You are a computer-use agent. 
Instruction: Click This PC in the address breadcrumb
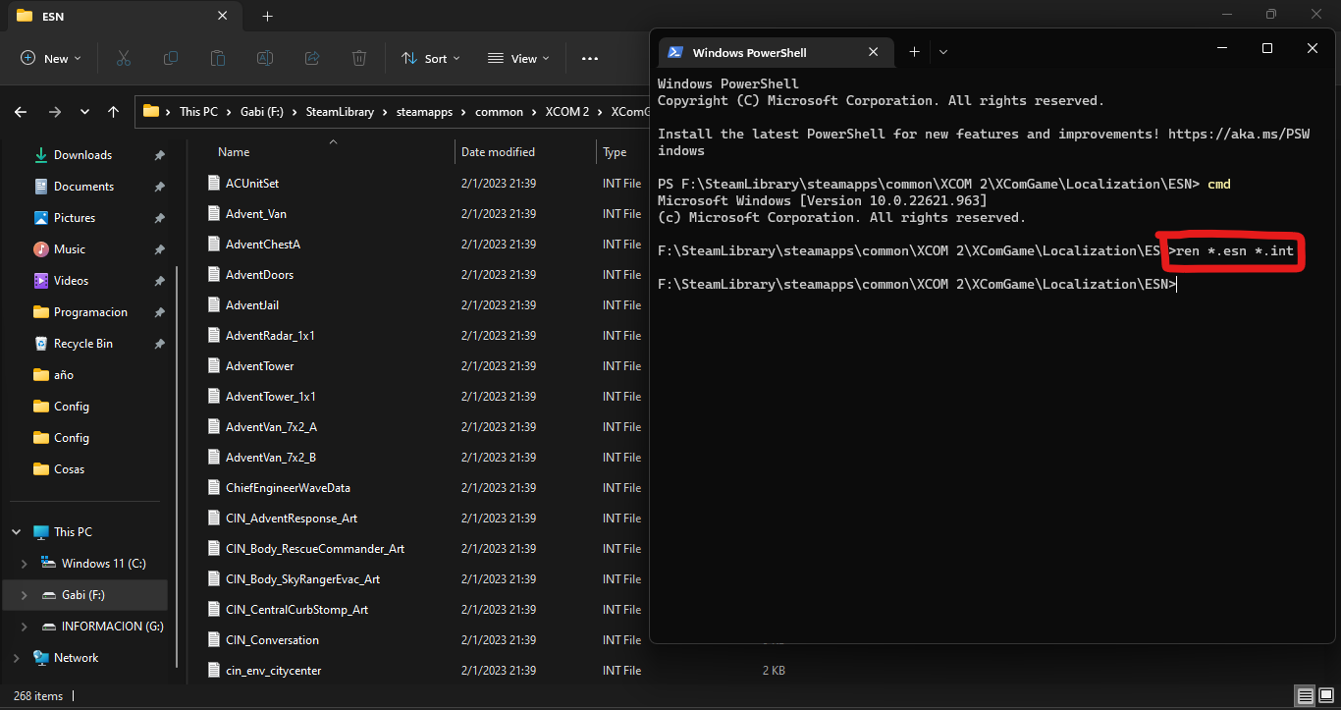(x=198, y=112)
